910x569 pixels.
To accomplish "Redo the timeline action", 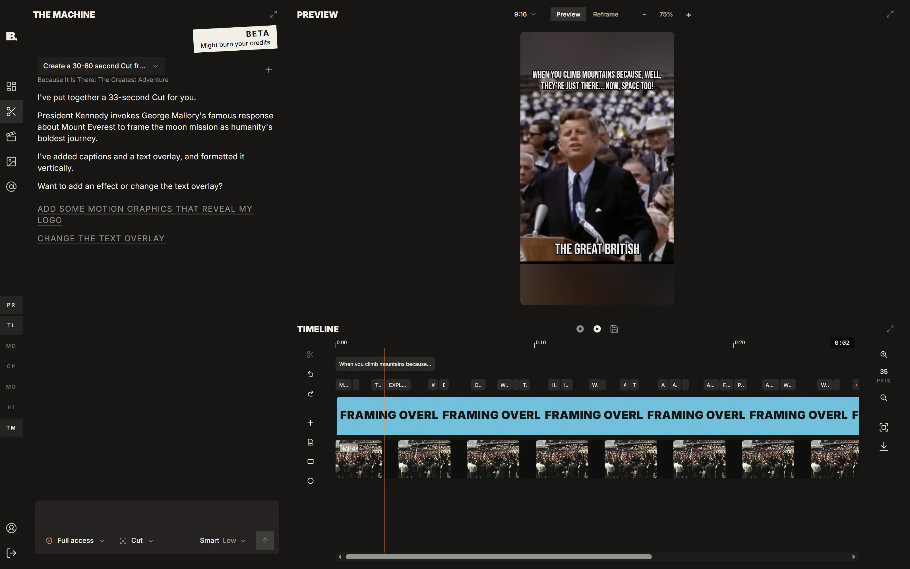I will click(310, 394).
